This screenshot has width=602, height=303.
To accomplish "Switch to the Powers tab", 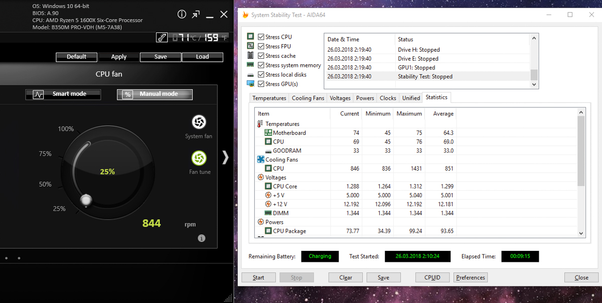I will [365, 98].
